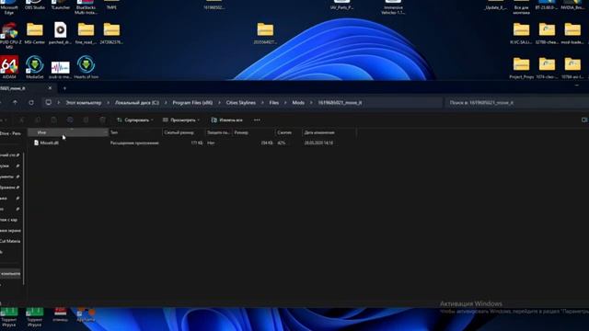The width and height of the screenshot is (589, 331).
Task: Expand chevron after Files breadcrumb
Action: (x=285, y=102)
